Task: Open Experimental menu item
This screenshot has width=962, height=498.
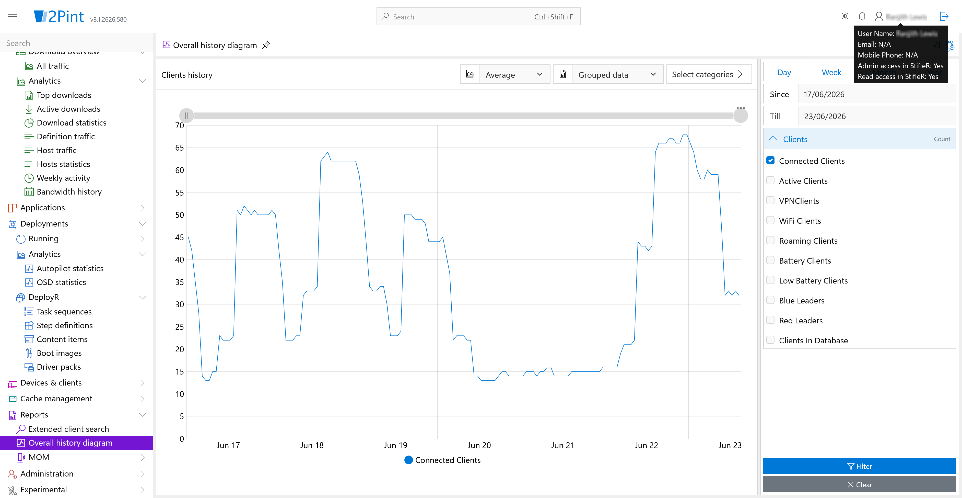Action: click(x=43, y=490)
